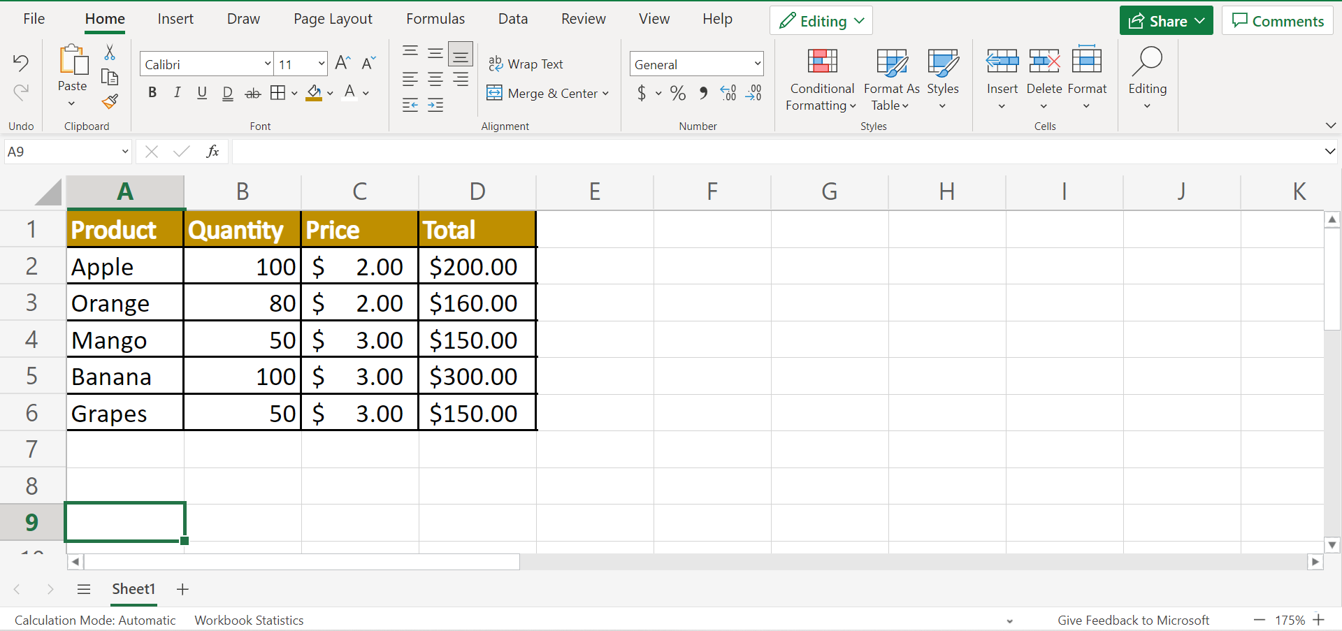Increase decimal places
The width and height of the screenshot is (1342, 631).
click(x=728, y=93)
